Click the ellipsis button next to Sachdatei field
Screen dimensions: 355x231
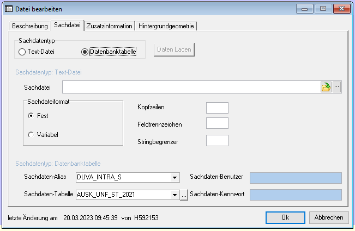(337, 87)
